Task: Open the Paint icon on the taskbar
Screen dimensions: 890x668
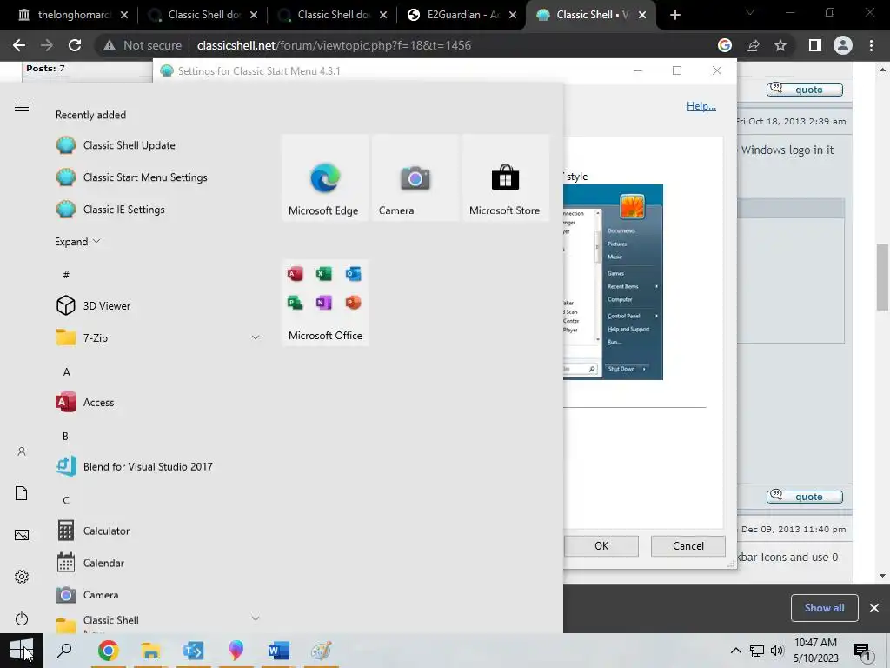Action: click(x=322, y=651)
